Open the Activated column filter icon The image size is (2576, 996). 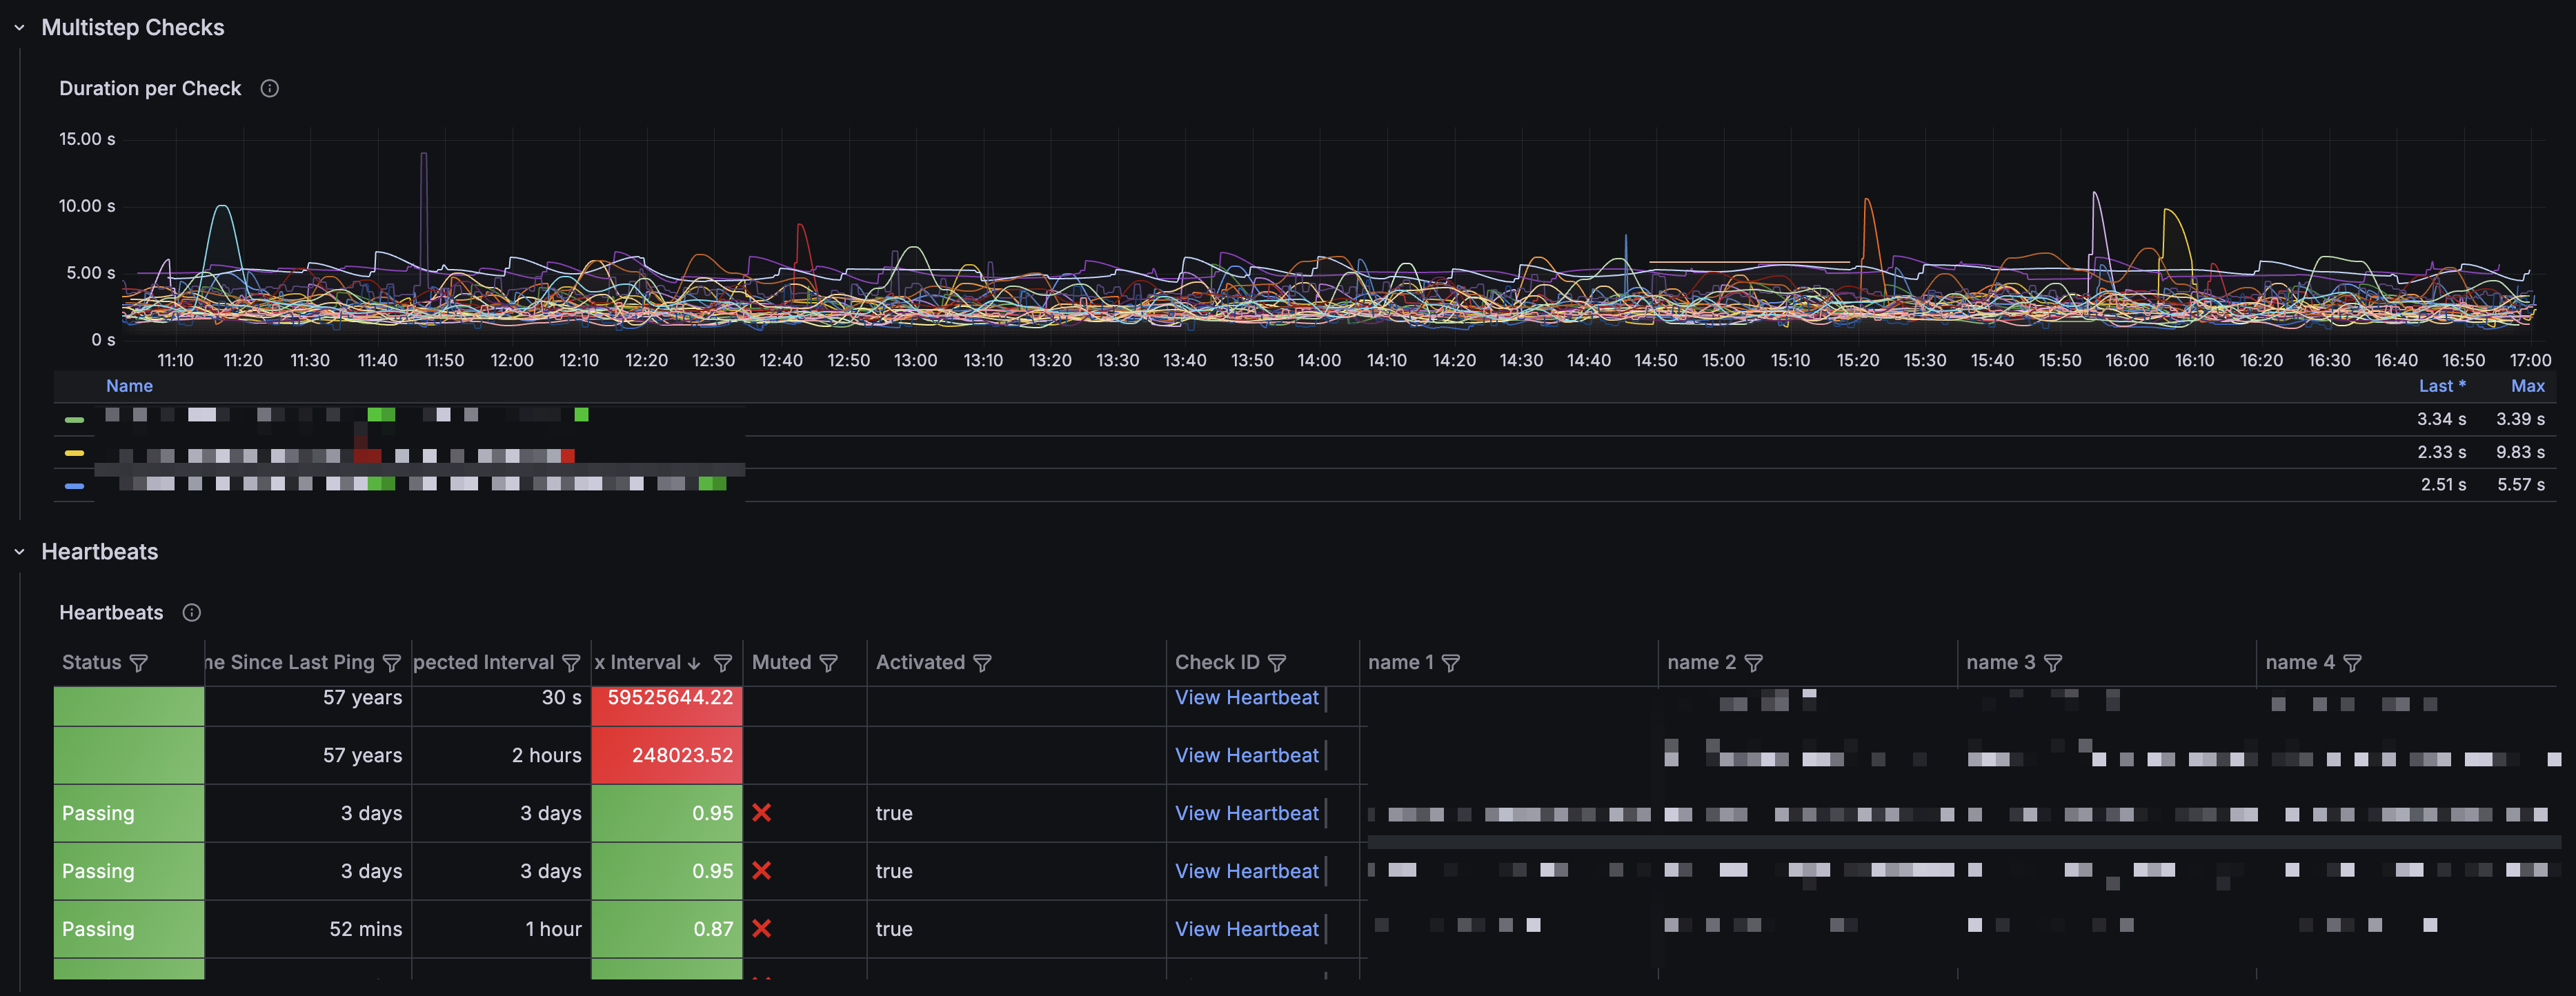(982, 663)
